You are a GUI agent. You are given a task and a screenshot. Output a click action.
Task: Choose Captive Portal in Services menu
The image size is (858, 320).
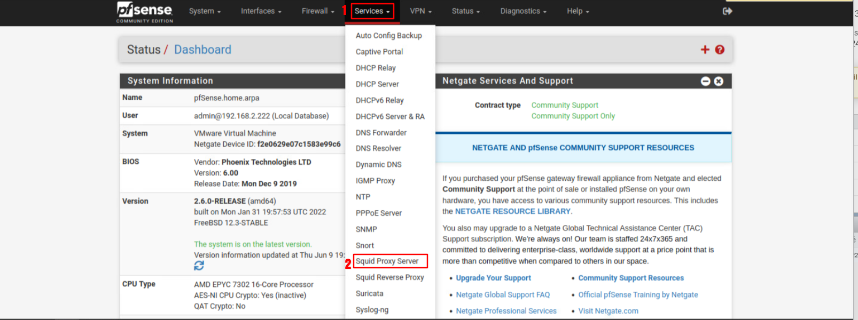point(379,52)
